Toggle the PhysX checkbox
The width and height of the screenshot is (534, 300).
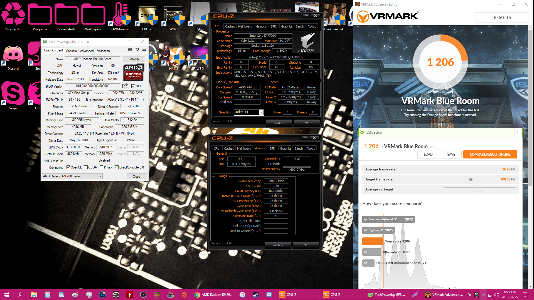coord(102,167)
